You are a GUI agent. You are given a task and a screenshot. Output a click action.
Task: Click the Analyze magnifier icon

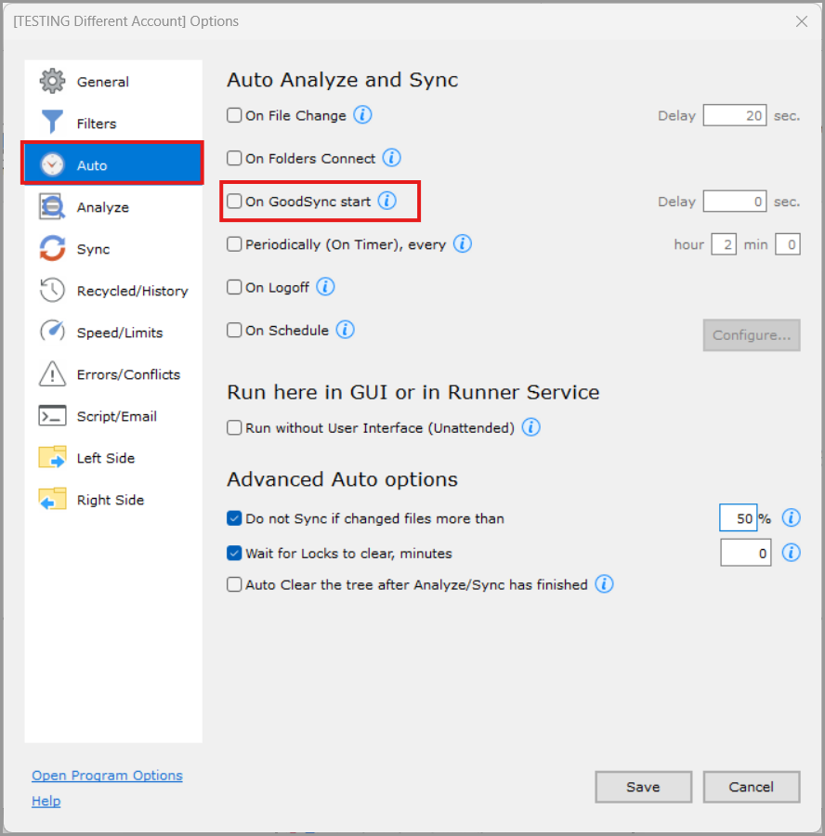tap(52, 206)
